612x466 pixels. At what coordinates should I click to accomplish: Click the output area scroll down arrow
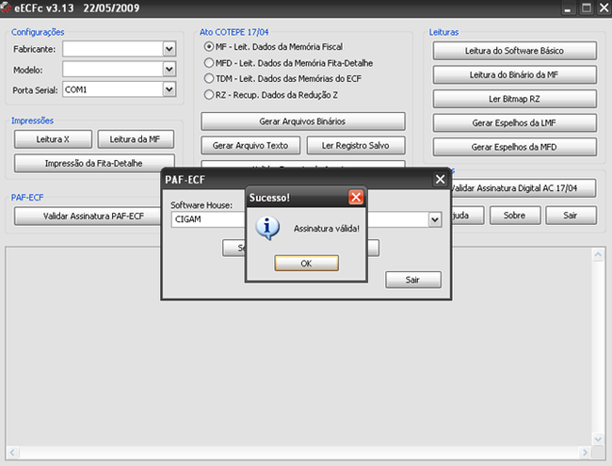(598, 439)
